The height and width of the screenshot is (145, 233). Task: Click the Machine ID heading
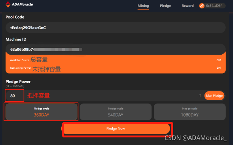16,39
